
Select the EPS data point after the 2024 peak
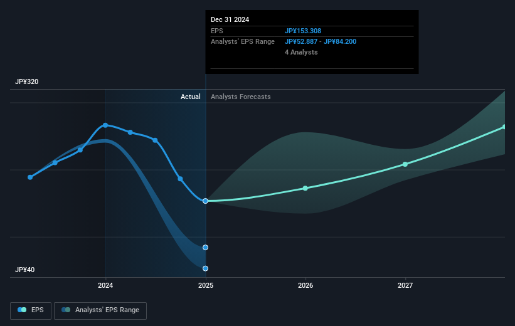130,132
